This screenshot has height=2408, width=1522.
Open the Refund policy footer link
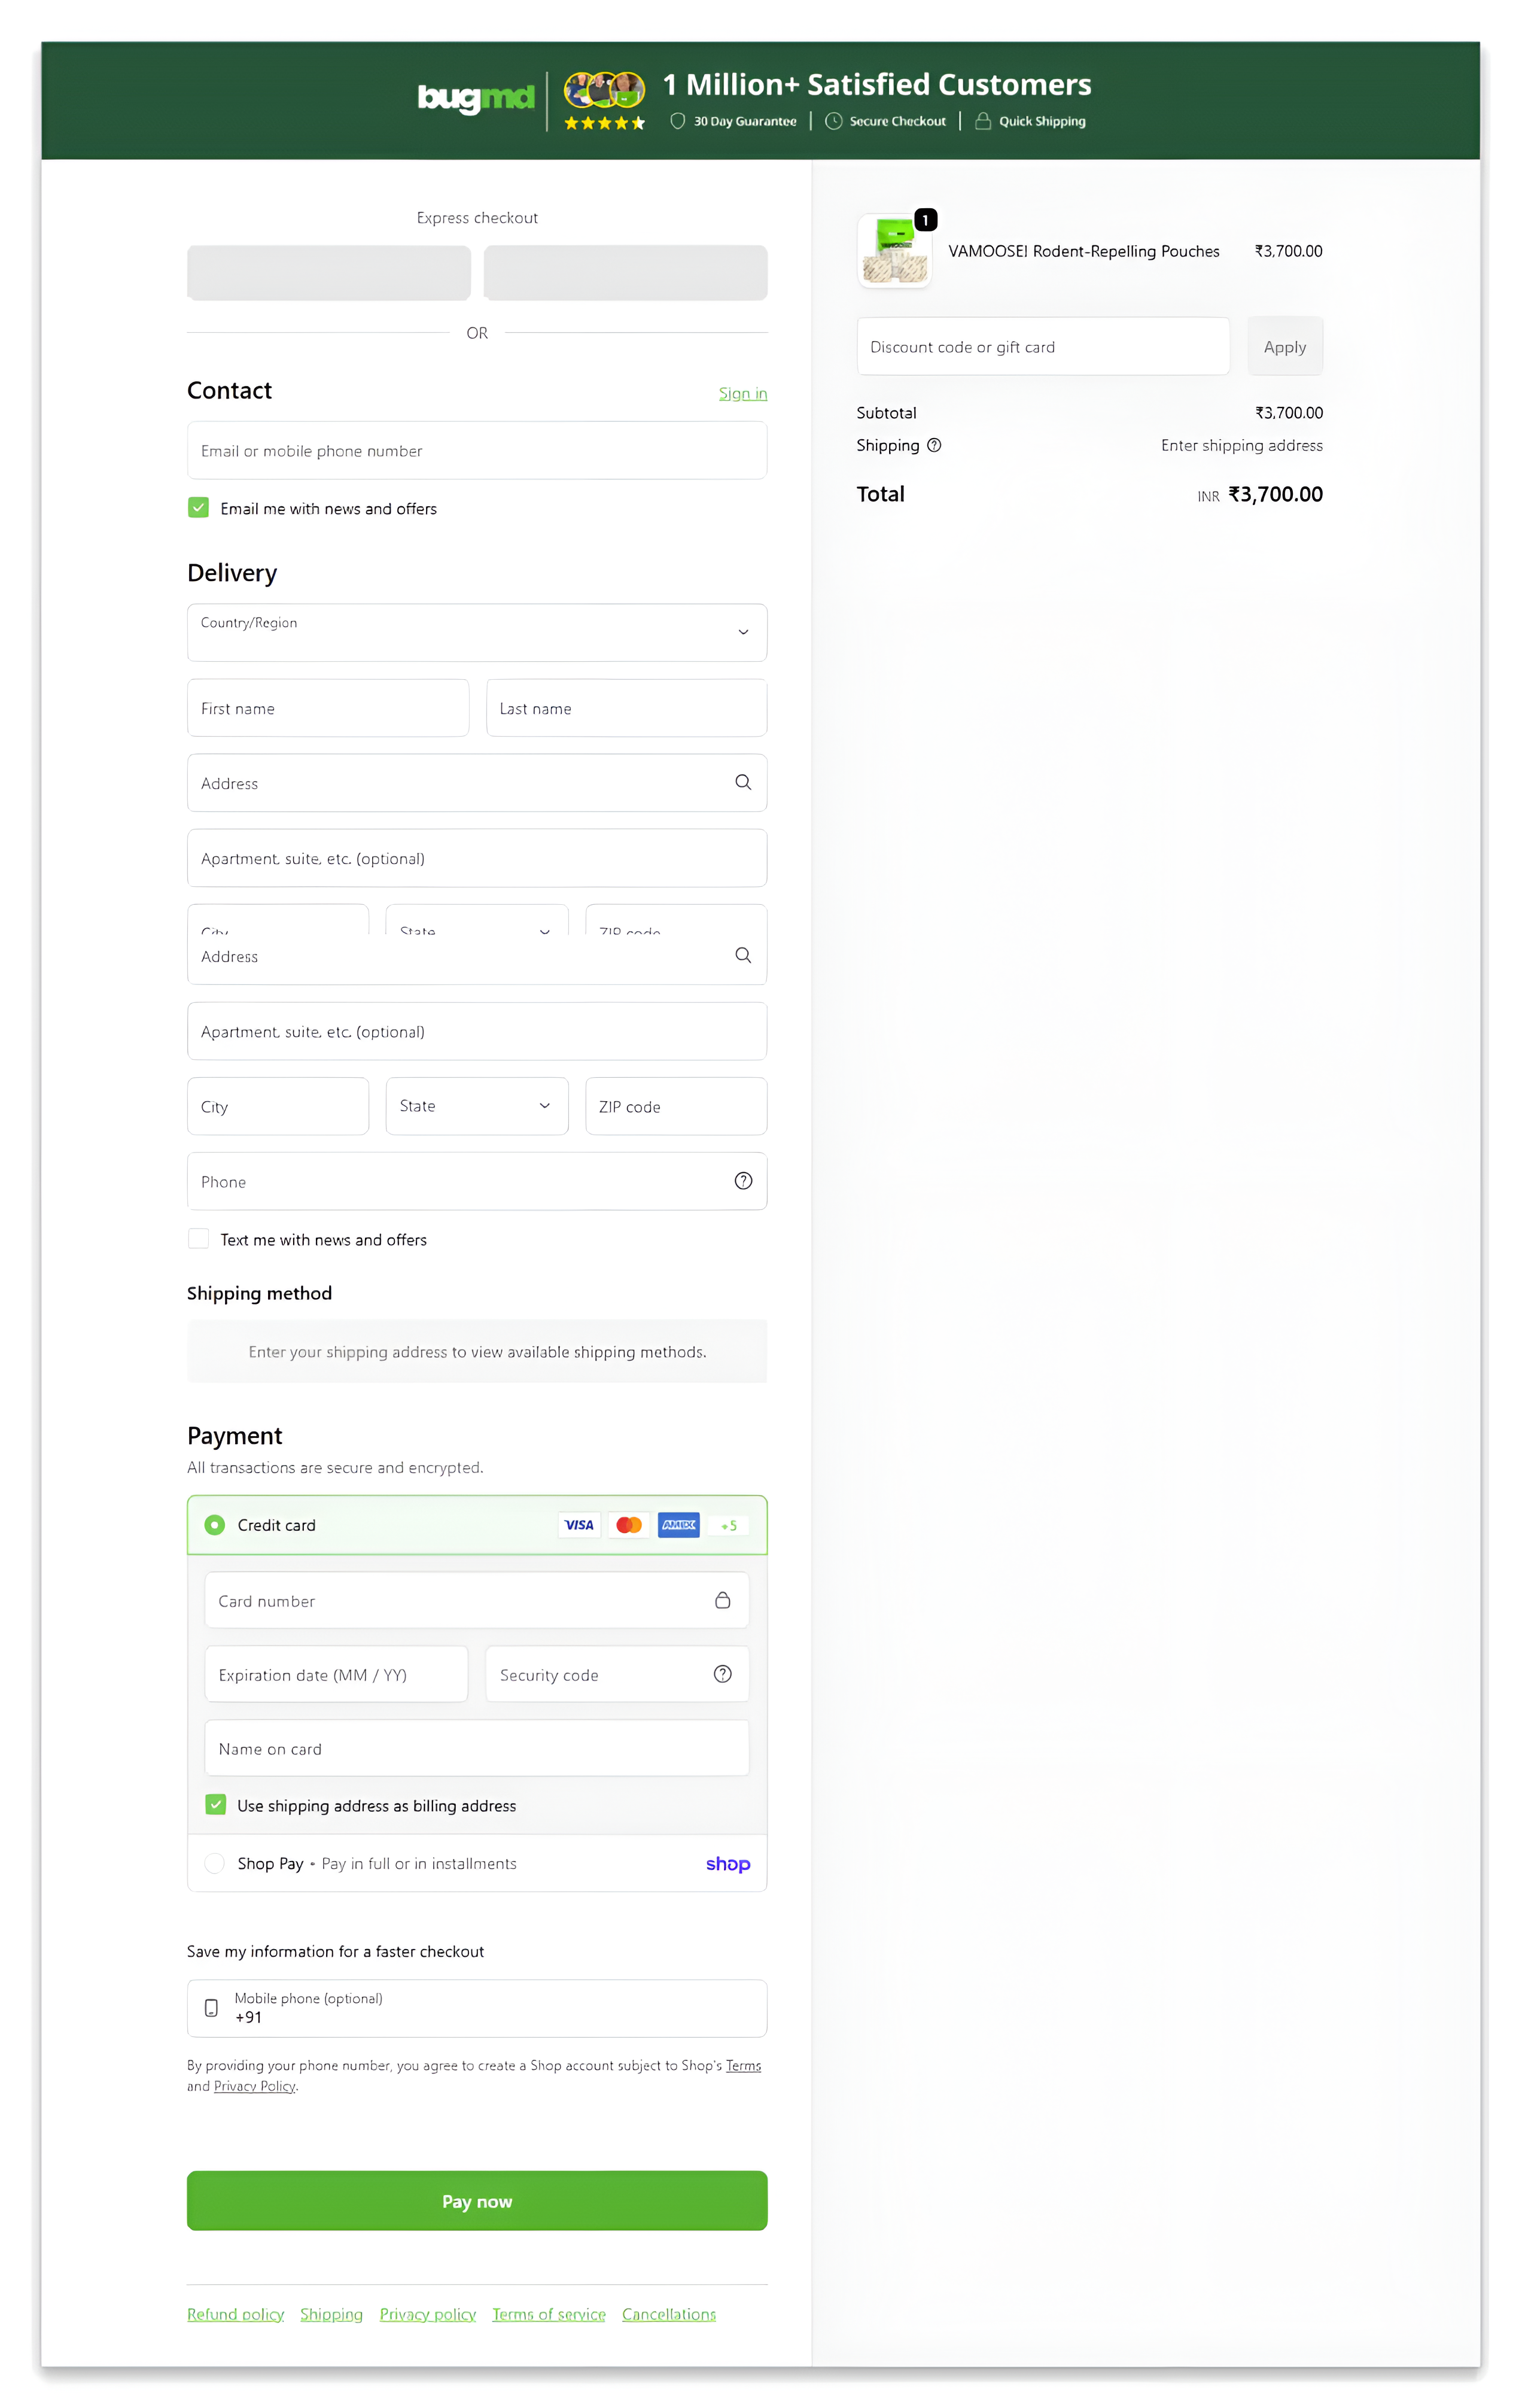(x=235, y=2314)
